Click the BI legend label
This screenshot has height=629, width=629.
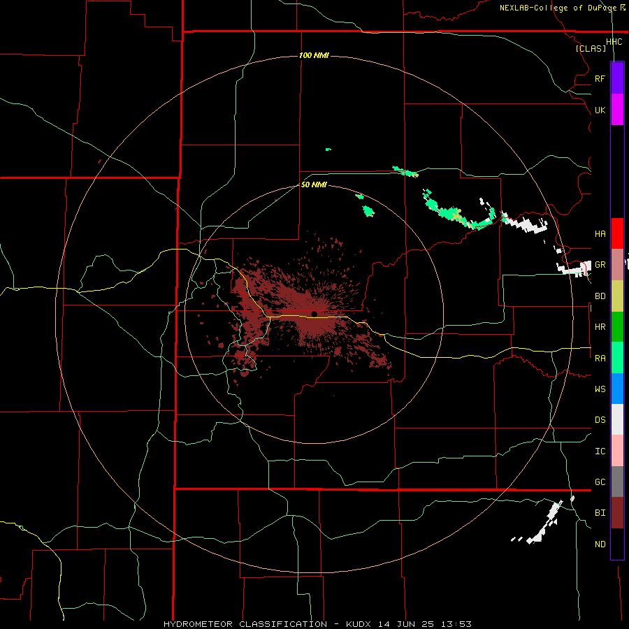click(x=600, y=513)
